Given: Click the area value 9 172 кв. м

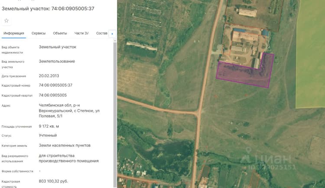Looking at the screenshot, I should [49, 126].
